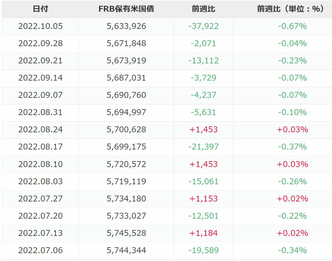The image size is (332, 261).
Task: Click the percentage -0.26%
Action: pos(292,181)
